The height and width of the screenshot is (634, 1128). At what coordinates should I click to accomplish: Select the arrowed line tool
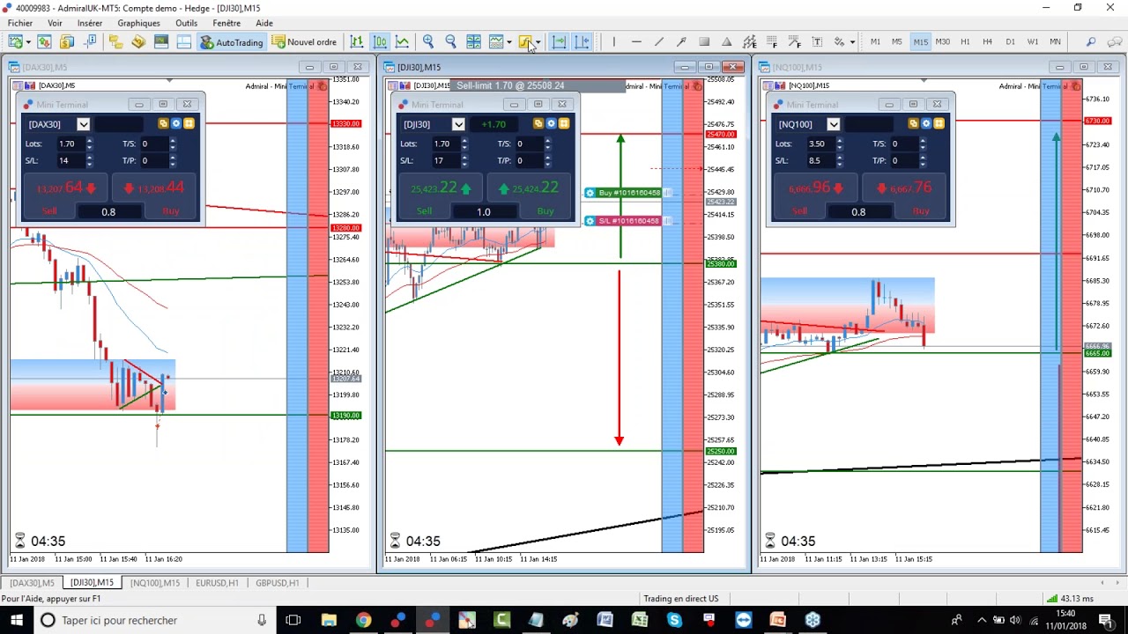681,41
